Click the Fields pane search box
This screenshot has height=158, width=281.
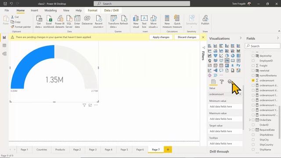263,46
